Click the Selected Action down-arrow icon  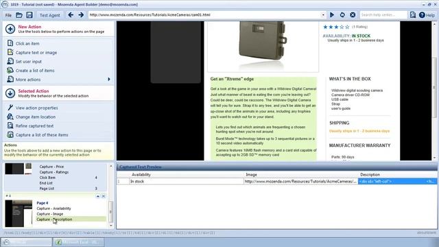[x=10, y=93]
